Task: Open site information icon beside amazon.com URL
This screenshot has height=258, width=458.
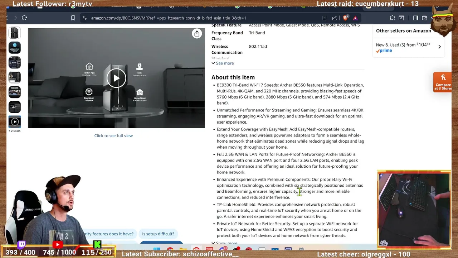Action: pos(84,18)
